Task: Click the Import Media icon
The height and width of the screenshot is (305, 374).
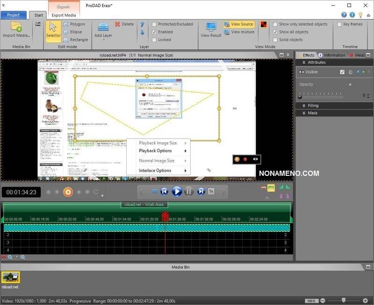Action: pyautogui.click(x=16, y=29)
